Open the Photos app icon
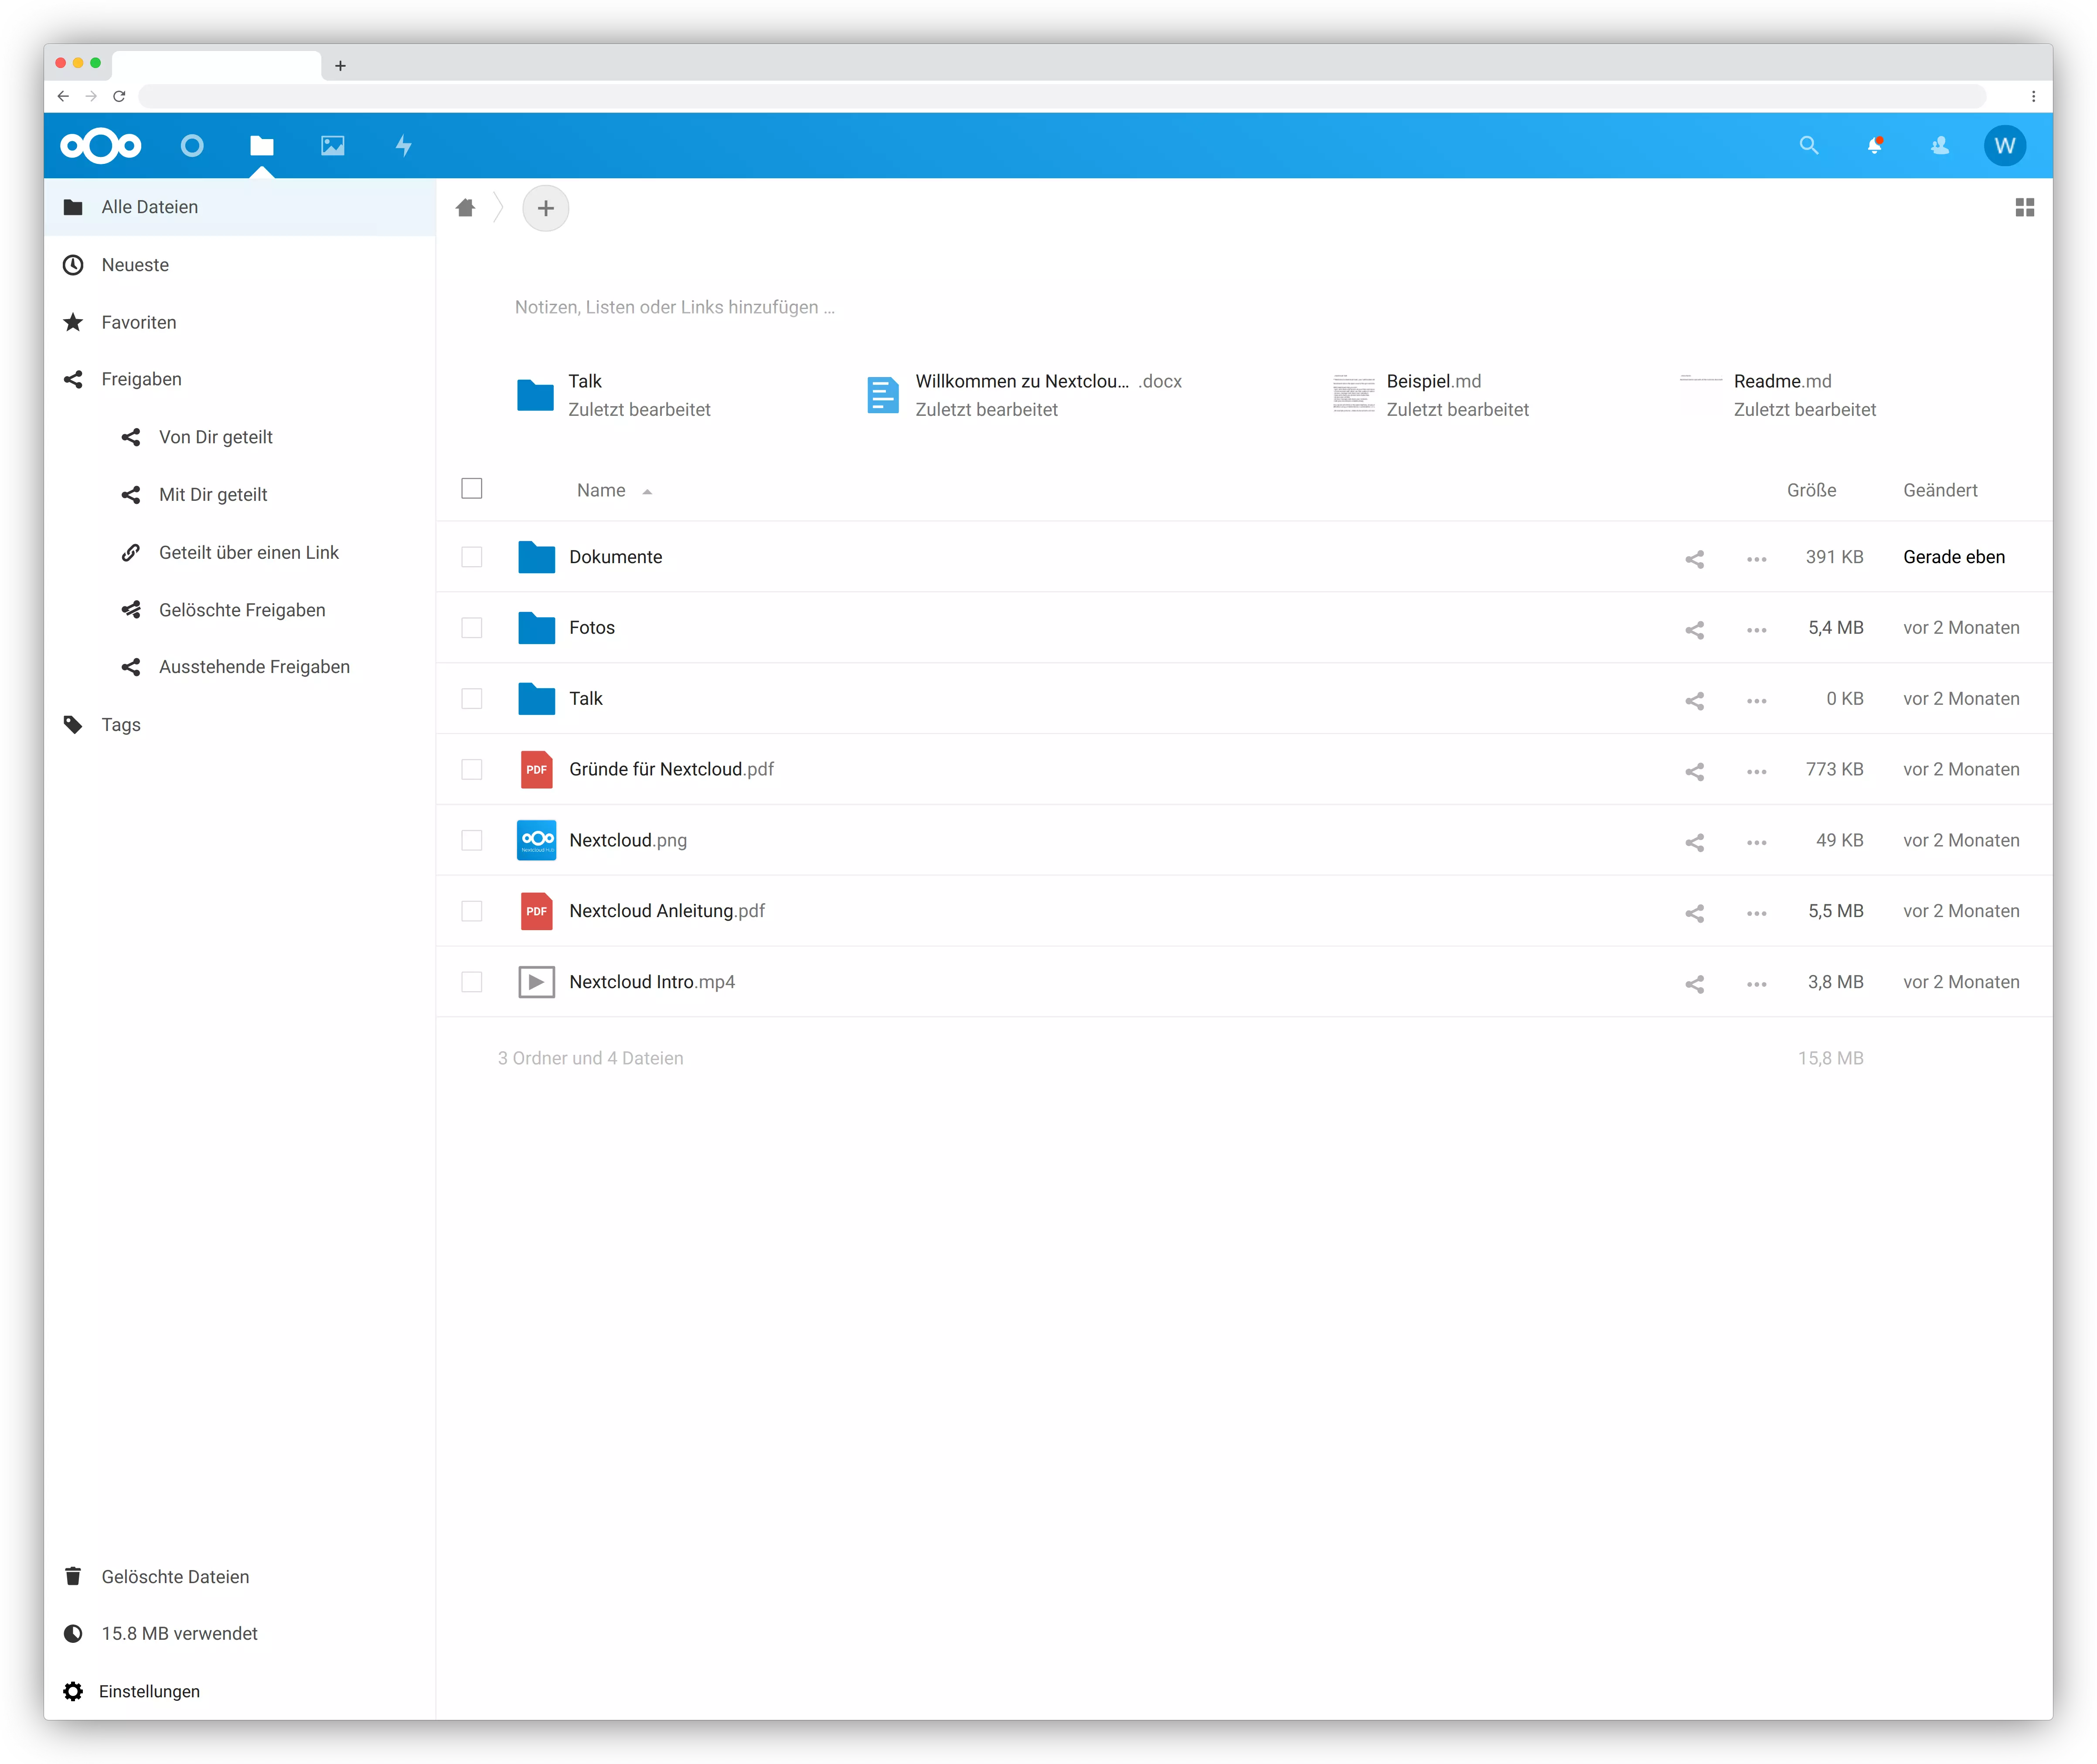2097x1764 pixels. (x=333, y=146)
